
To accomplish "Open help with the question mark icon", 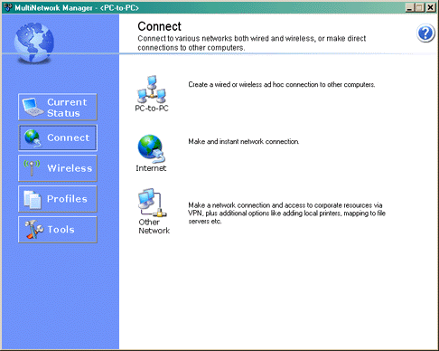I will 425,33.
